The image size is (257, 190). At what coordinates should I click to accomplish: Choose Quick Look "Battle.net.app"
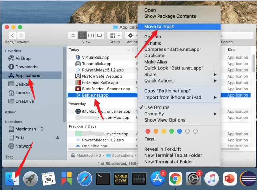179,68
